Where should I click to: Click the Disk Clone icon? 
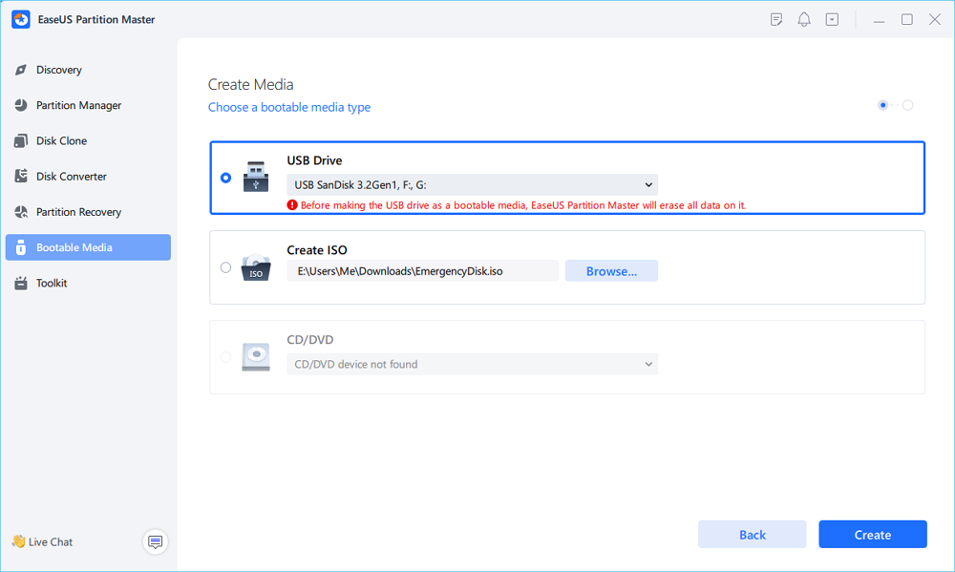[21, 140]
